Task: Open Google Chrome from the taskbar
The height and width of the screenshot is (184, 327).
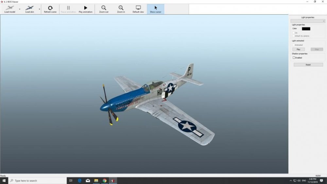Action: click(x=105, y=180)
